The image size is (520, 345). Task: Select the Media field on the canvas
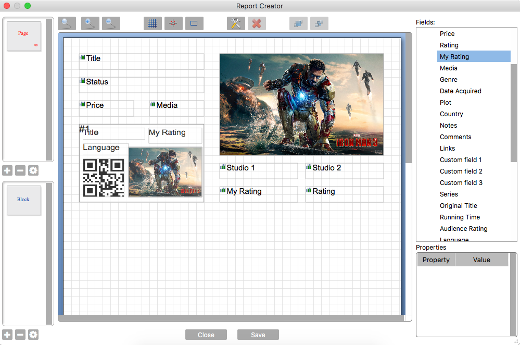[x=176, y=108]
